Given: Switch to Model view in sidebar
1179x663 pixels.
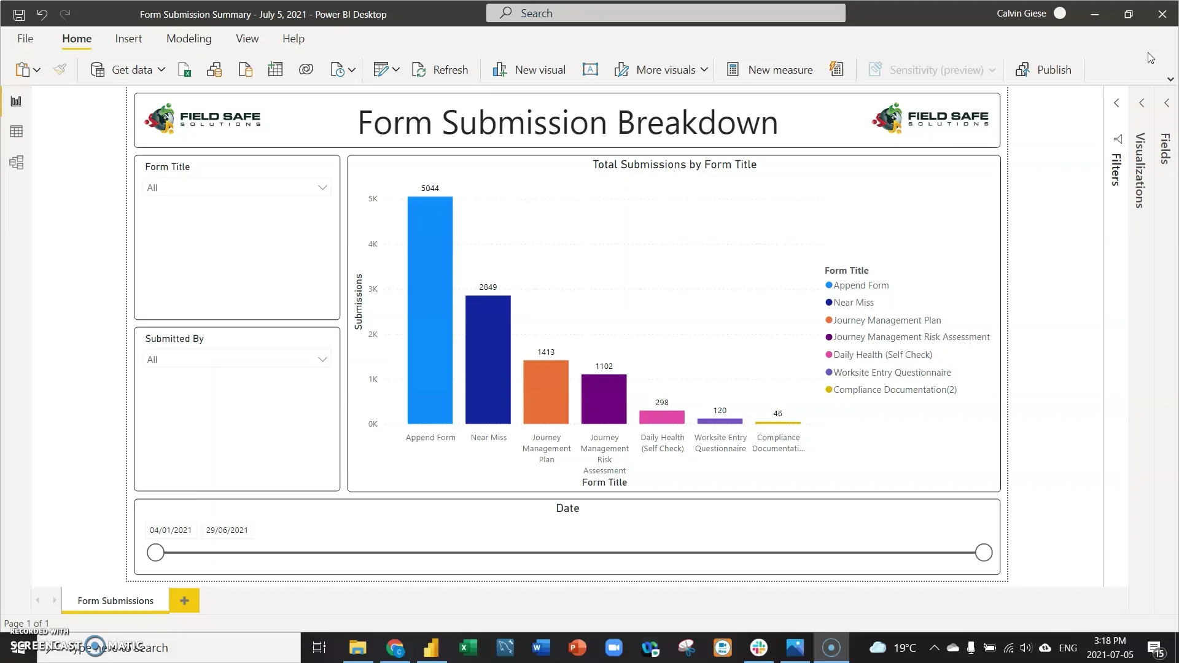Looking at the screenshot, I should point(17,163).
